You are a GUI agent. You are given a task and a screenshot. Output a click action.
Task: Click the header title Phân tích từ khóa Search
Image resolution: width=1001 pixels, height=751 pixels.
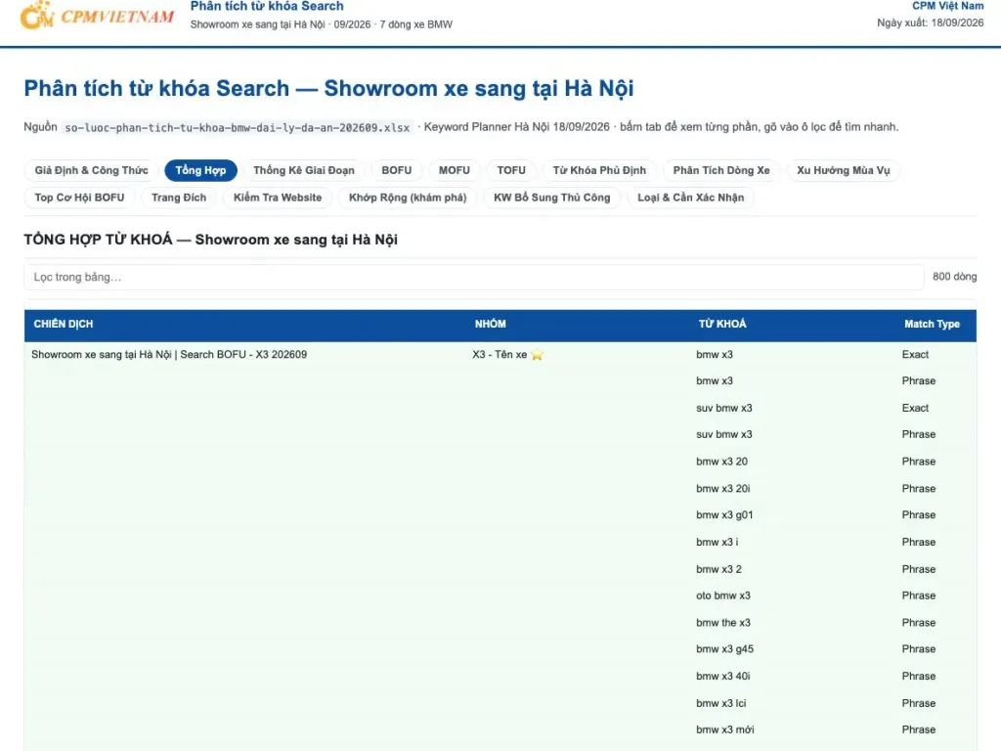click(x=267, y=7)
